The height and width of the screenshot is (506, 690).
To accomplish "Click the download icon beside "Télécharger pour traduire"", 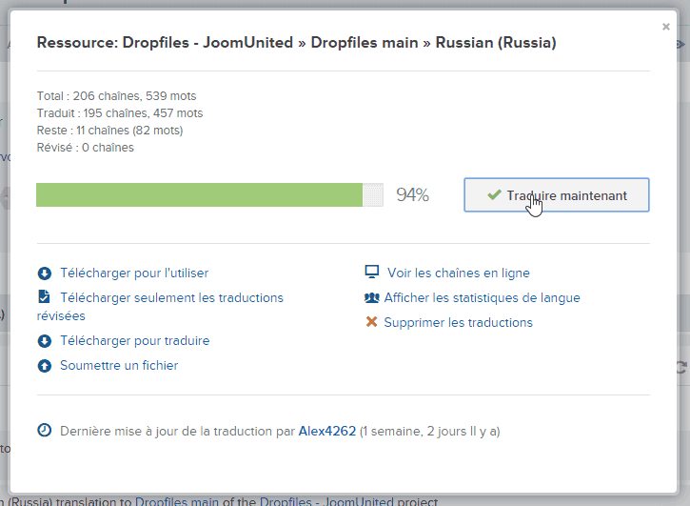I will [x=44, y=341].
